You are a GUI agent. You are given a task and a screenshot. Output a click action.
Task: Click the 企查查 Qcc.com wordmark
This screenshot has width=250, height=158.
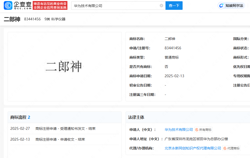[23, 5]
